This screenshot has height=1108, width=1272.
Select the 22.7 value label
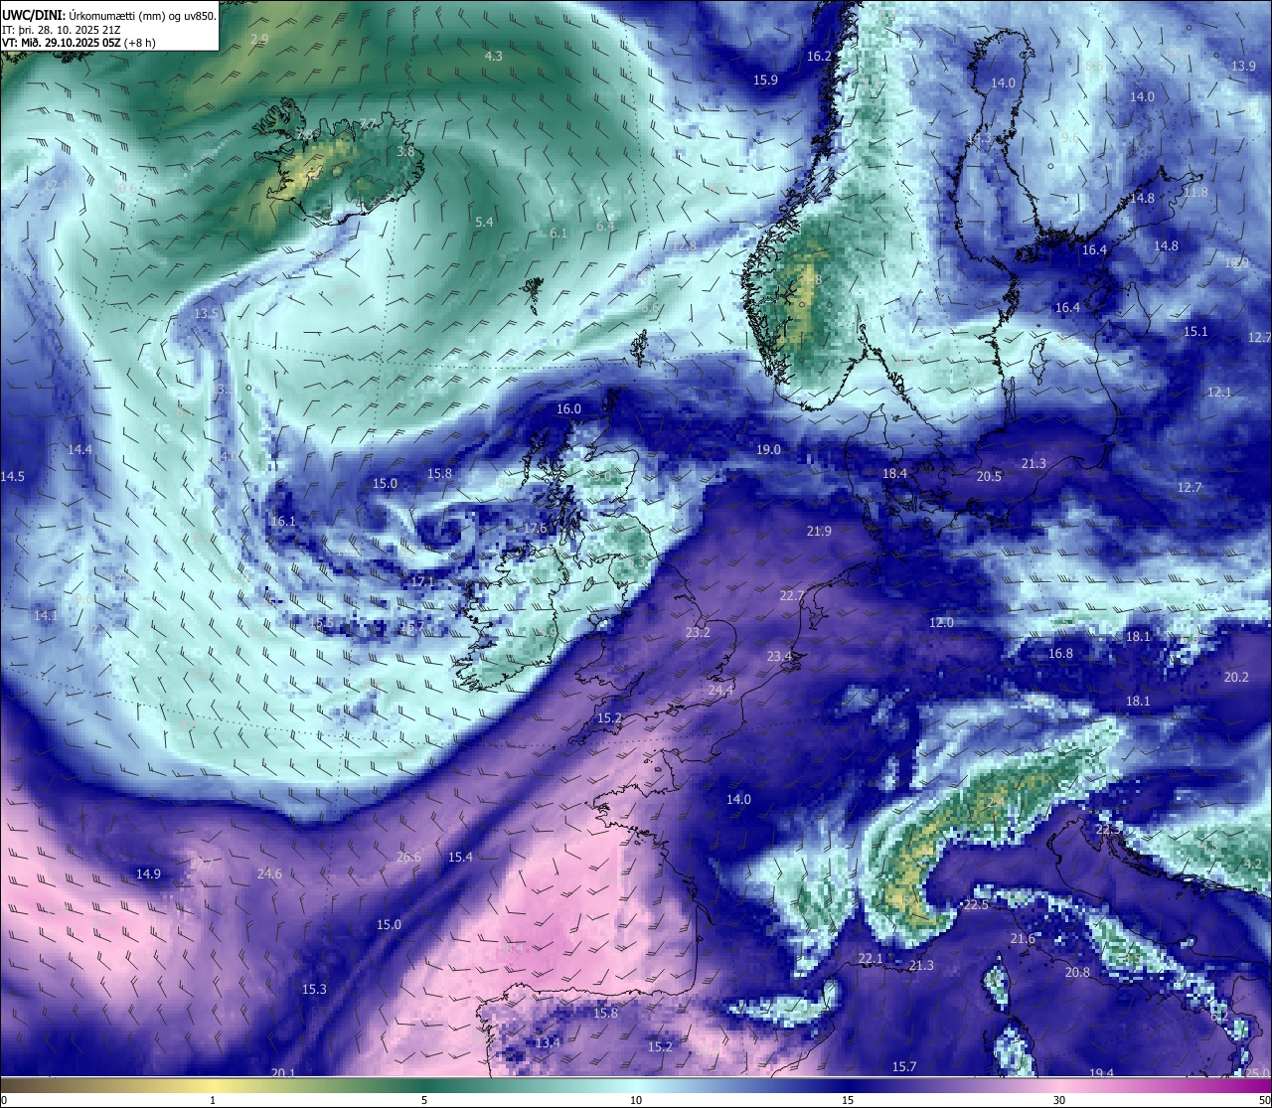click(x=792, y=595)
